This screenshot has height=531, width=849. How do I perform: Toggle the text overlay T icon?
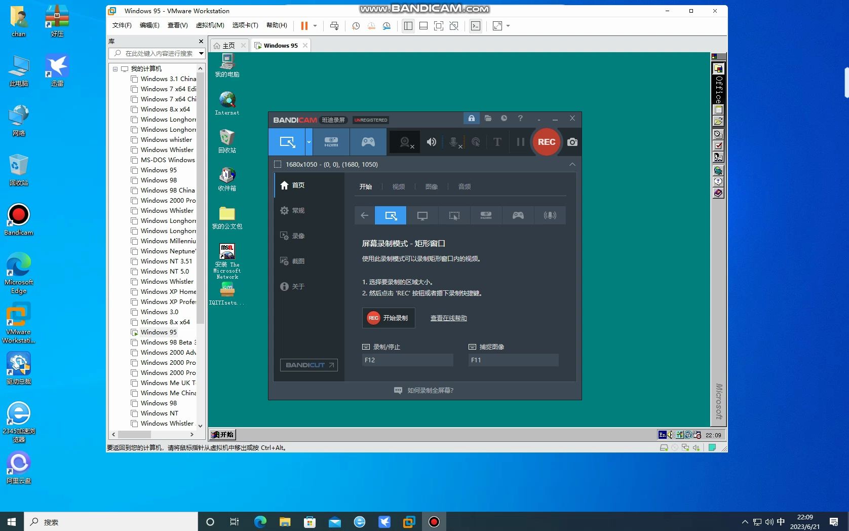(497, 142)
